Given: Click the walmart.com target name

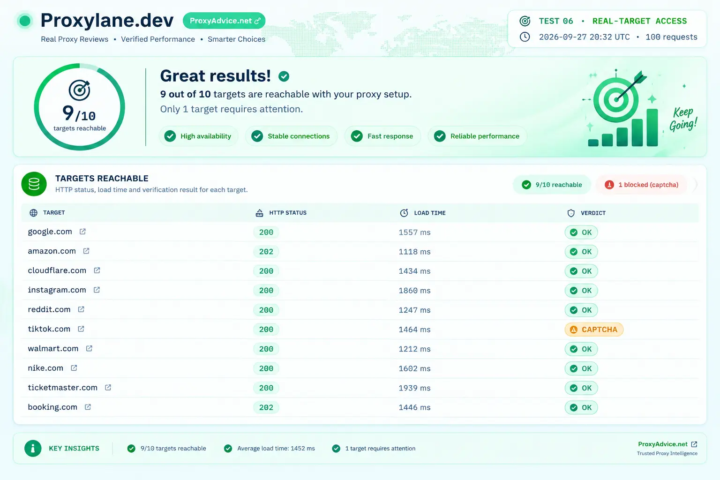Looking at the screenshot, I should (x=53, y=348).
